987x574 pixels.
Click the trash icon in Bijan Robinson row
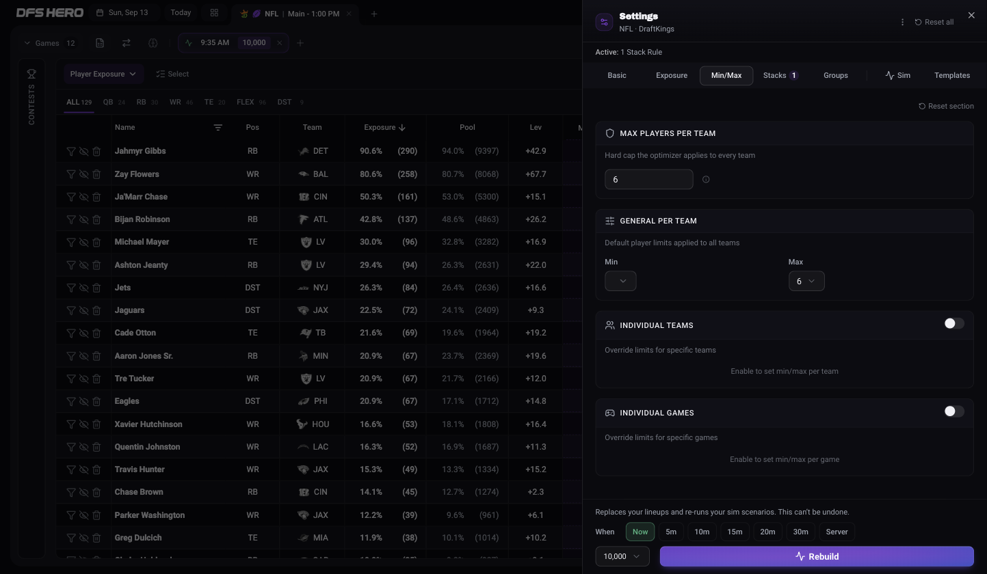coord(96,219)
